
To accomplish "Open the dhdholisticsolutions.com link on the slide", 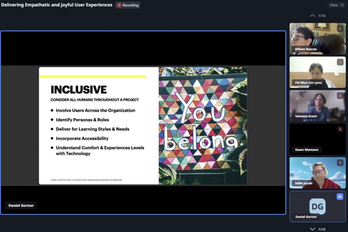I will [x=105, y=180].
